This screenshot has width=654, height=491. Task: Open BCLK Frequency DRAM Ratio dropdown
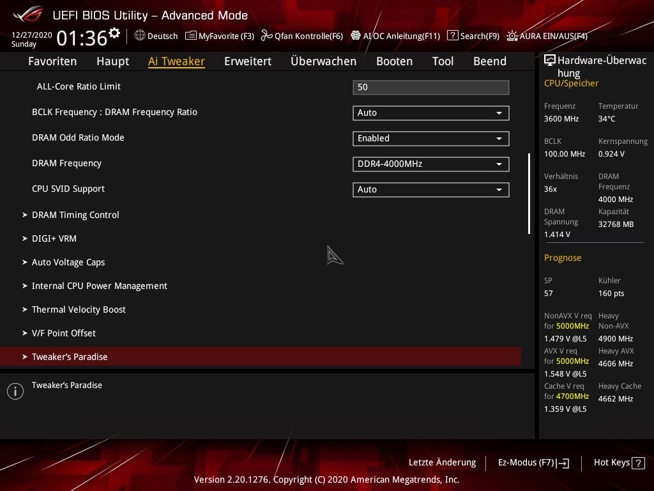click(x=431, y=113)
